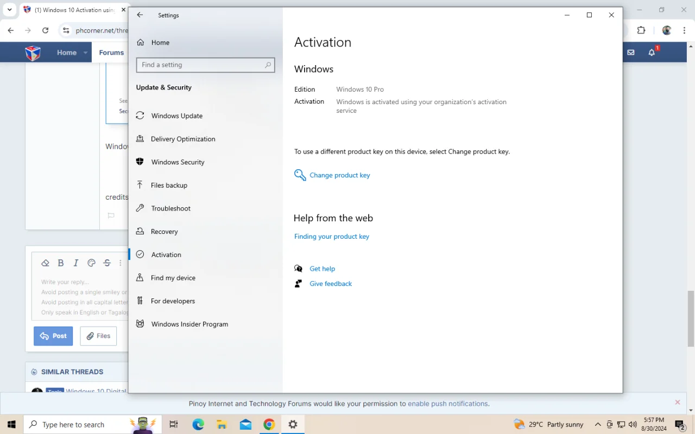Click the Chrome page vertical scrollbar
Screen dimensions: 695x434
[691, 318]
